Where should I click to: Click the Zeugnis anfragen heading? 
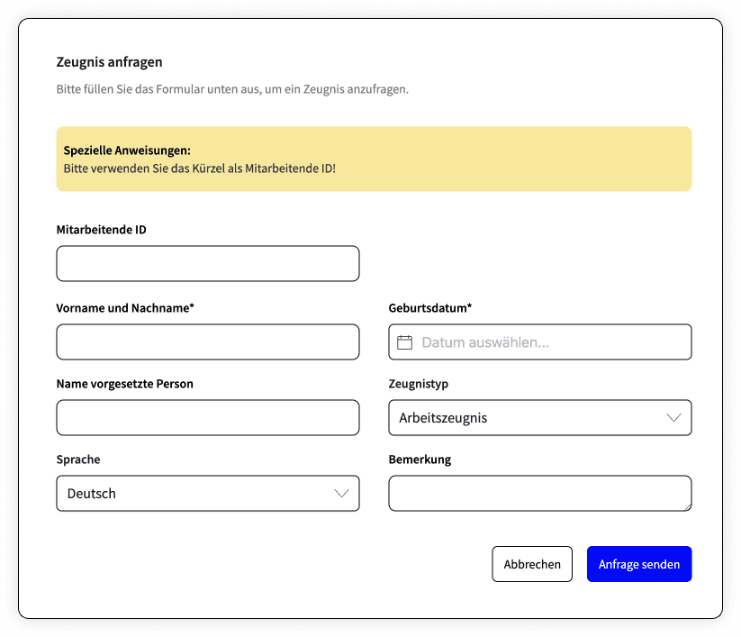point(109,62)
